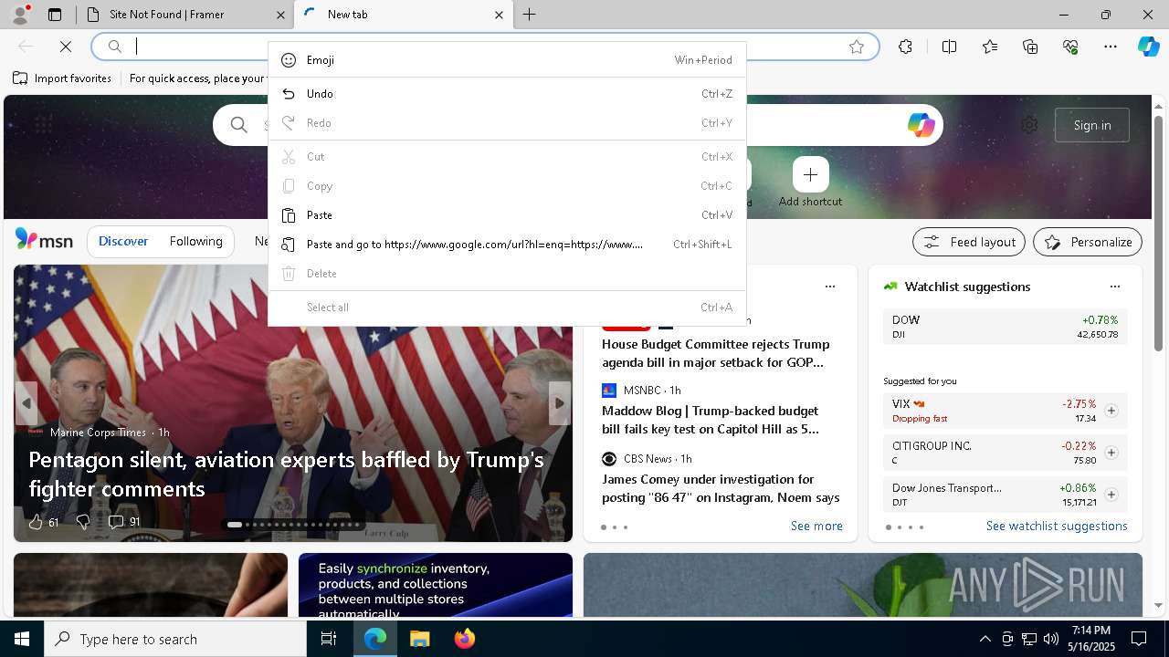Open the tab actions menu icon
The height and width of the screenshot is (657, 1169).
55,15
